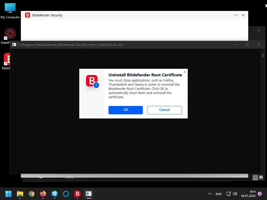This screenshot has height=200, width=267.
Task: Close the Bitdefender Security window
Action: 243,15
